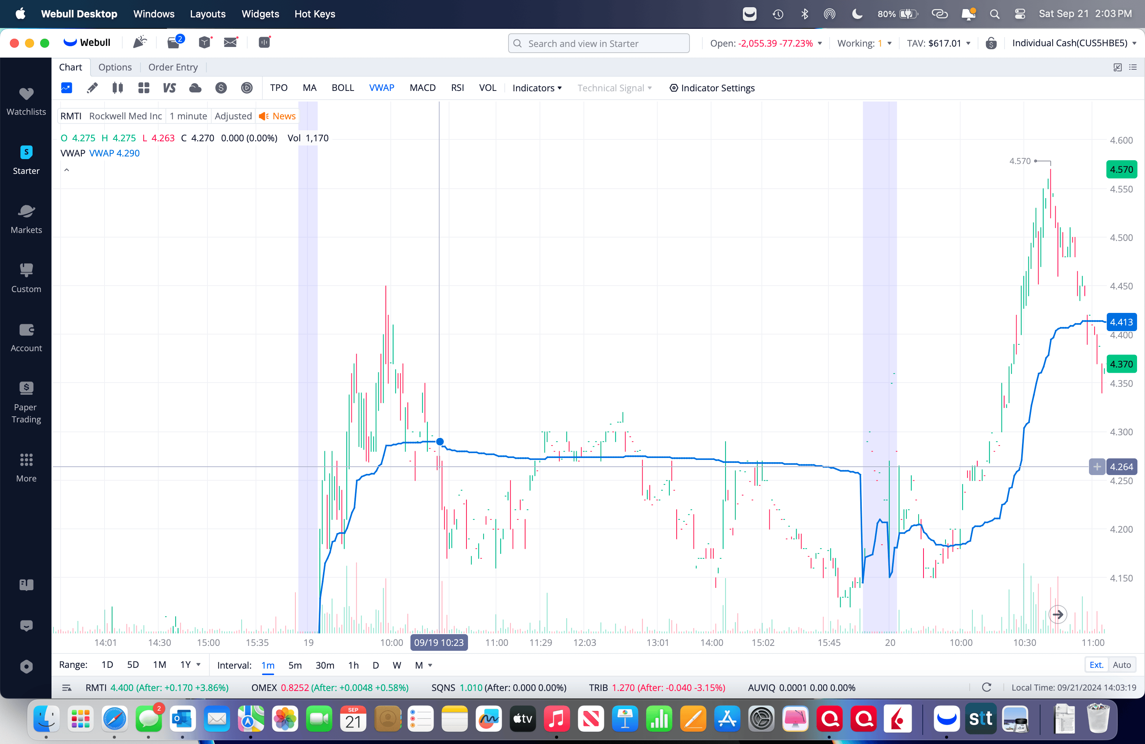Switch to the Options tab
Image resolution: width=1145 pixels, height=744 pixels.
click(115, 67)
